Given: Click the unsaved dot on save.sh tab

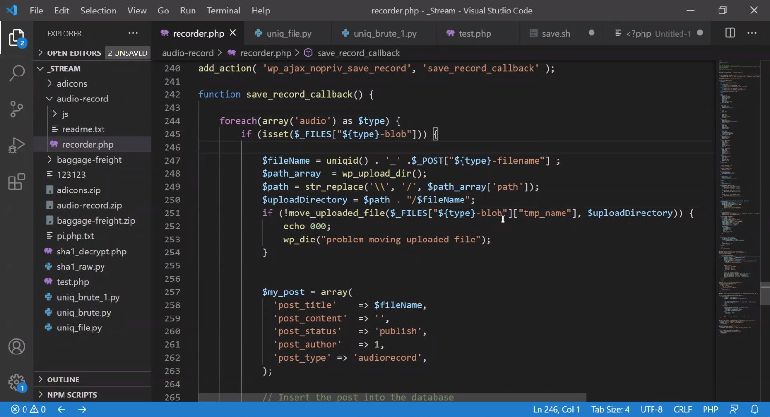Looking at the screenshot, I should 591,33.
